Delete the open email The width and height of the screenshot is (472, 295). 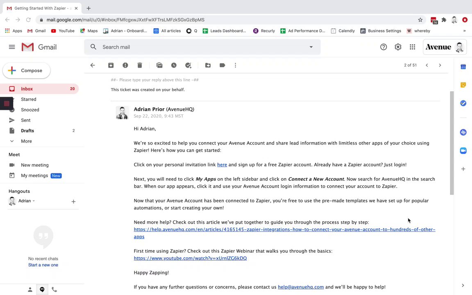tap(140, 65)
